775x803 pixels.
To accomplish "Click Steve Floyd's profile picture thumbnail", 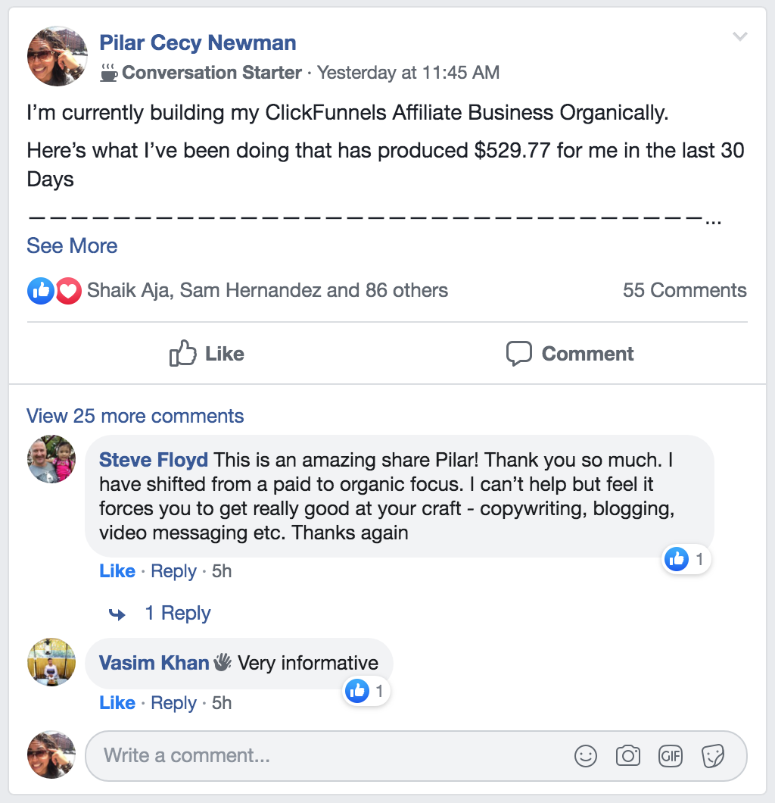I will [51, 459].
